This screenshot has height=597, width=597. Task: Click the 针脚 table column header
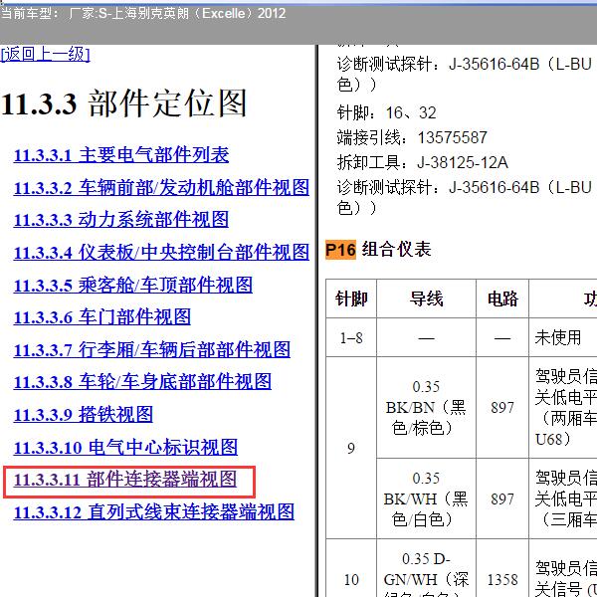tap(351, 298)
